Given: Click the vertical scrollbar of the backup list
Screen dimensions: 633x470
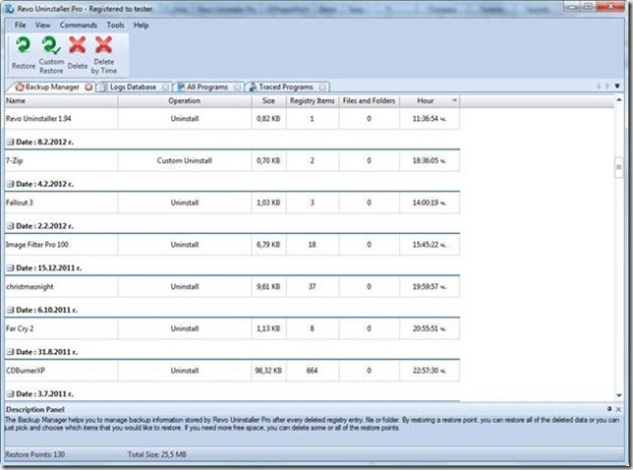Looking at the screenshot, I should pos(617,167).
